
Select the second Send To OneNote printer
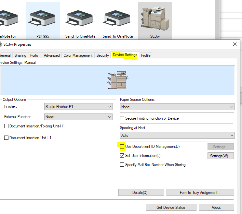point(117,19)
